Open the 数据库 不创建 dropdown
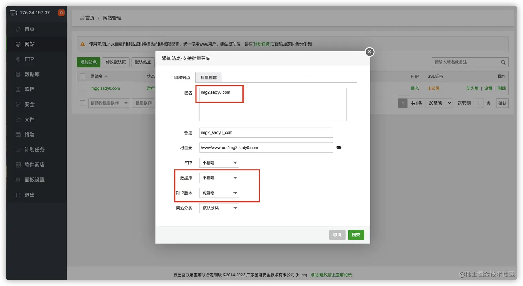 (x=219, y=178)
